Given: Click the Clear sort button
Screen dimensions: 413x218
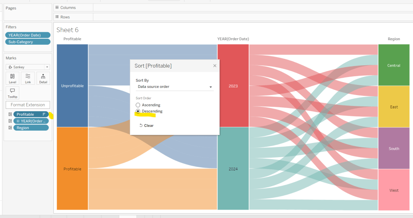Looking at the screenshot, I should [146, 126].
